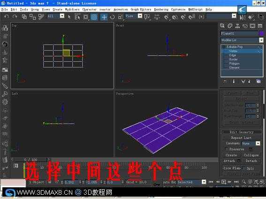Open the Hierarchy command panel tab
The width and height of the screenshot is (266, 199).
[x=237, y=26]
